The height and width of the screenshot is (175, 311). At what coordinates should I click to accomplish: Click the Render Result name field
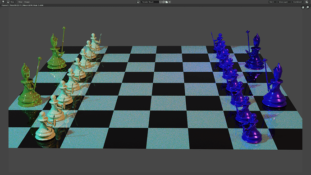pyautogui.click(x=150, y=2)
